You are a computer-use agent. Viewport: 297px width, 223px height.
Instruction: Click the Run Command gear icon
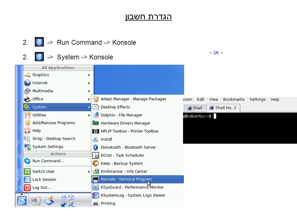coord(27,161)
